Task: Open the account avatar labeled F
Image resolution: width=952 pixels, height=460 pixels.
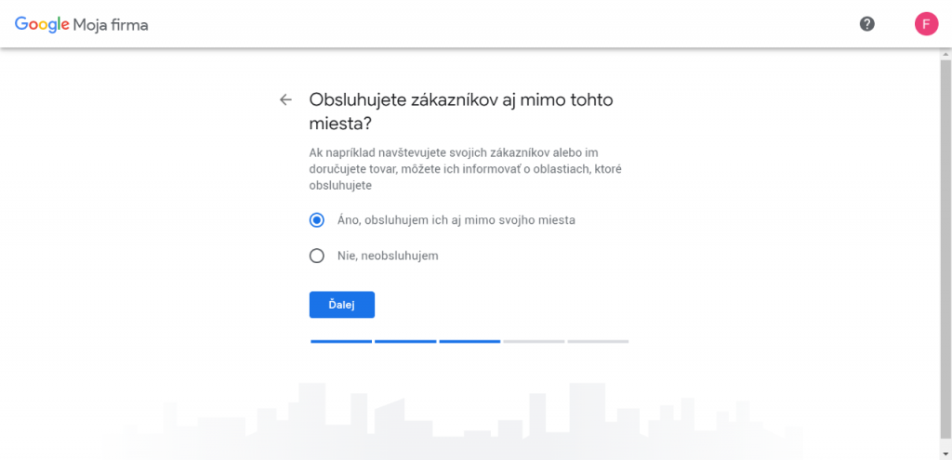Action: pos(926,24)
